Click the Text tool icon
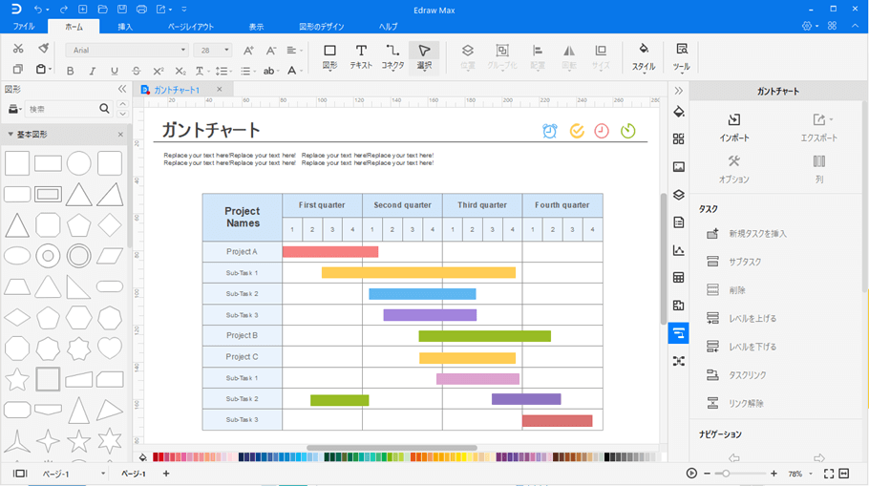 pos(361,55)
